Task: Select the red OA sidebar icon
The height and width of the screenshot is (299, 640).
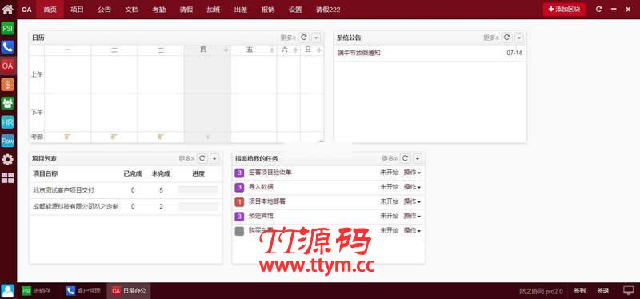Action: click(8, 66)
